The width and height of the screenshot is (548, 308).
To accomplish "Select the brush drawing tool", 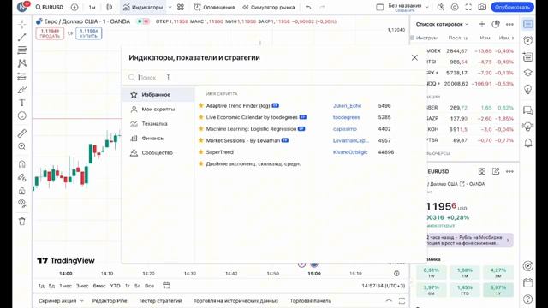I will (x=22, y=90).
